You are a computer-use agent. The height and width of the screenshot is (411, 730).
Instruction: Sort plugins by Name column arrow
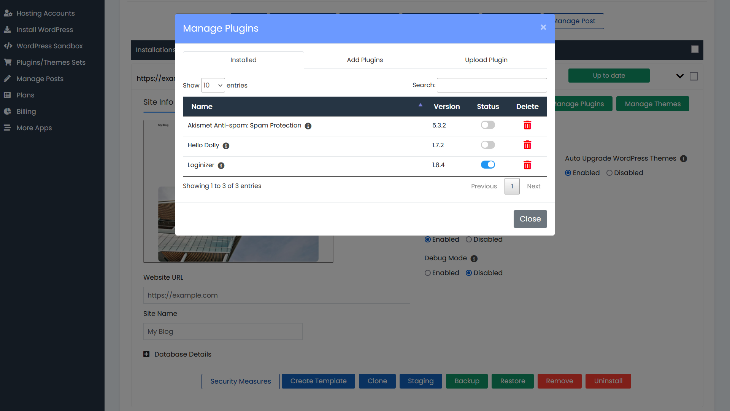point(420,105)
